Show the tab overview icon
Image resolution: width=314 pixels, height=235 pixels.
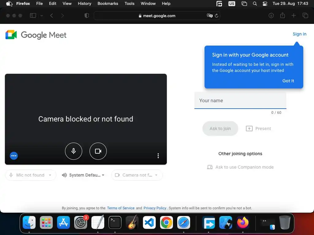point(305,15)
